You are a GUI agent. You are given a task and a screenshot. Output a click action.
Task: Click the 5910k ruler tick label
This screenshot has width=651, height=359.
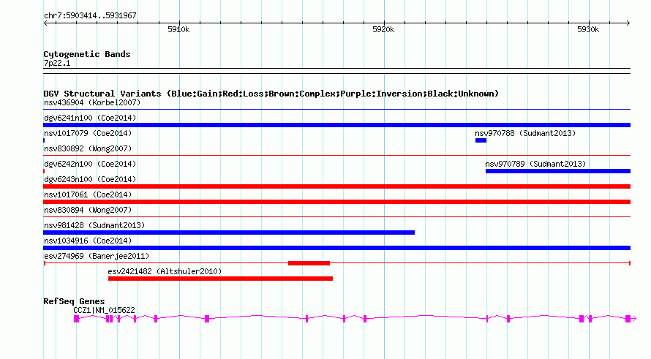178,29
